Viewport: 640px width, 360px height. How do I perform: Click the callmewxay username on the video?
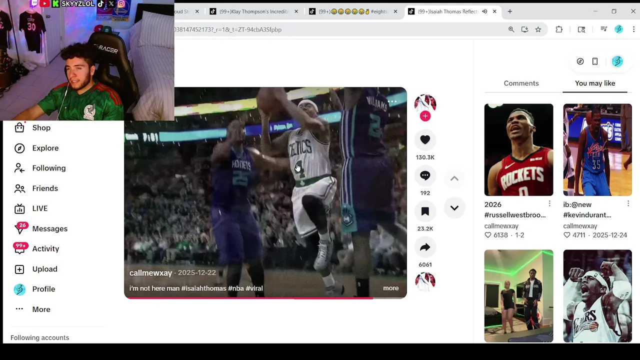[150, 273]
